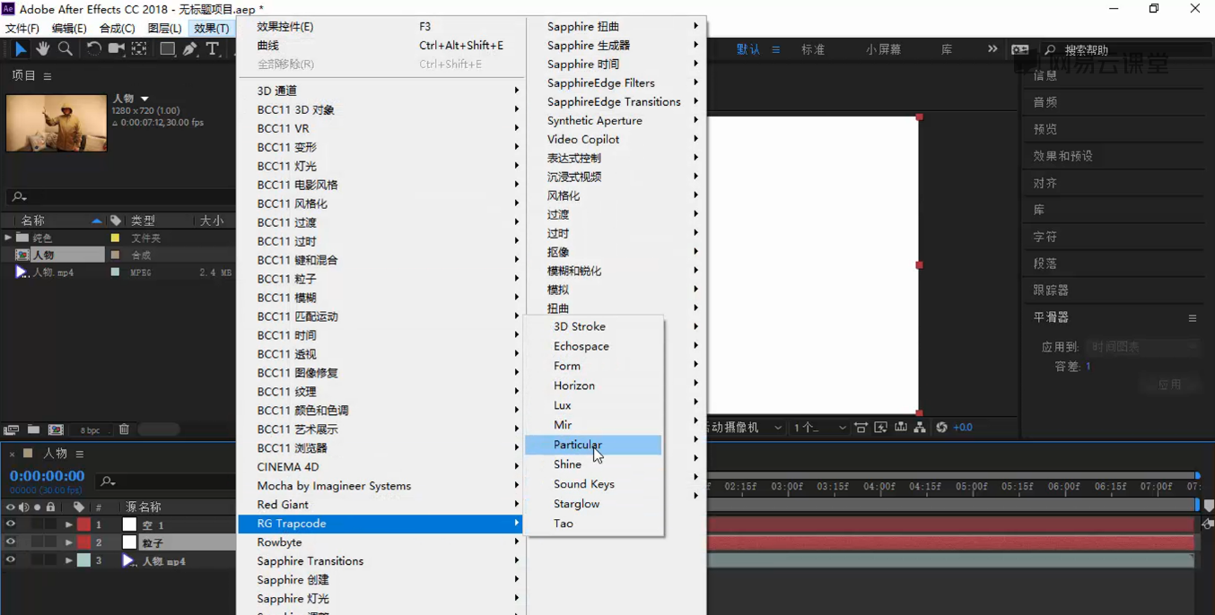Toggle lock switch on layer 2 粒子
Viewport: 1215px width, 615px height.
tap(50, 542)
